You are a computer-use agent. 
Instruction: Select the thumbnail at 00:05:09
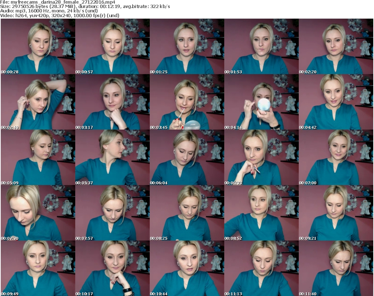(38, 158)
